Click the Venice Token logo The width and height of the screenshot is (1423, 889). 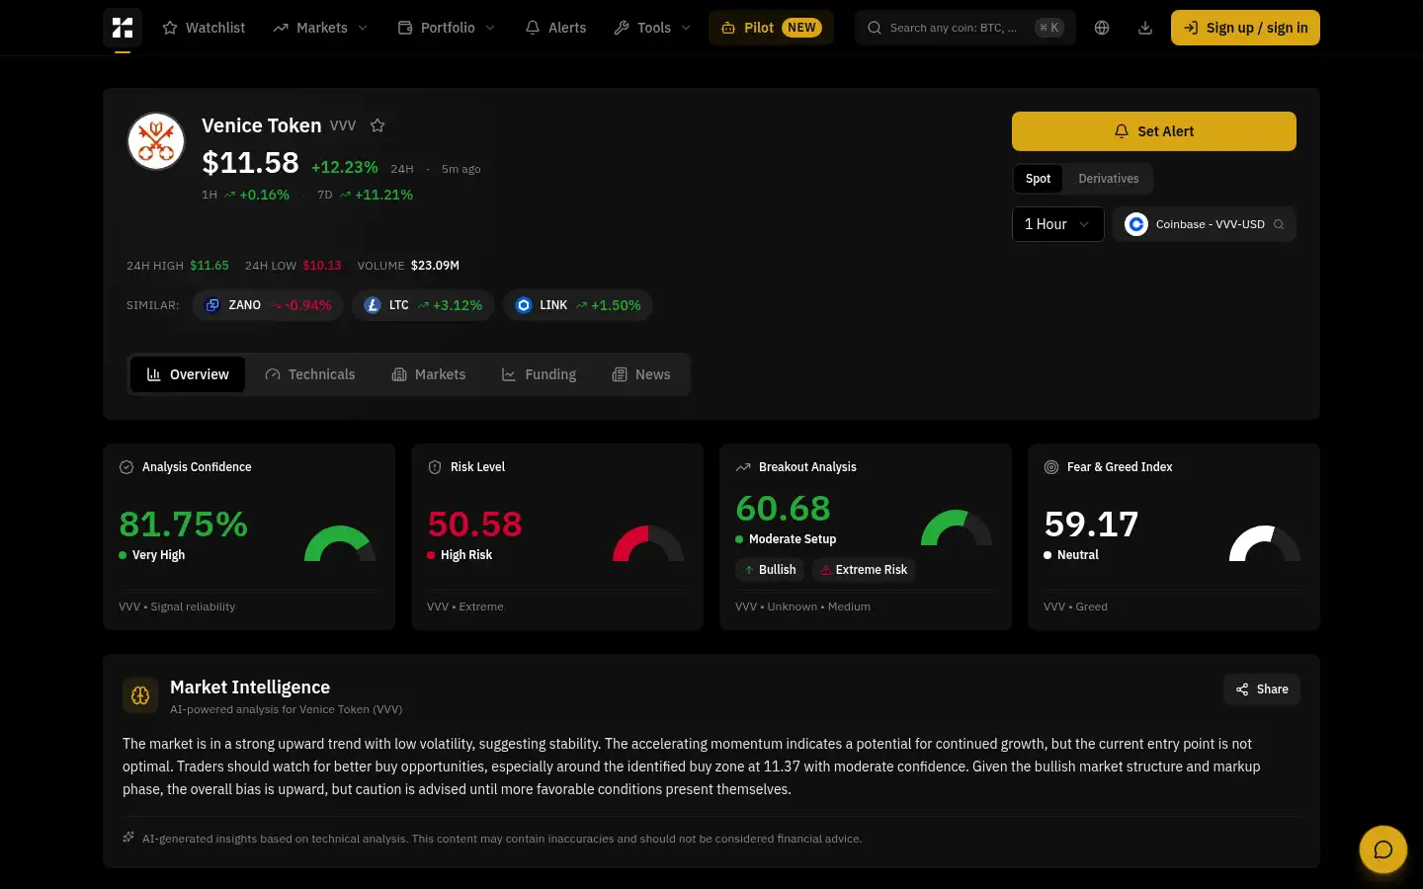pos(156,141)
